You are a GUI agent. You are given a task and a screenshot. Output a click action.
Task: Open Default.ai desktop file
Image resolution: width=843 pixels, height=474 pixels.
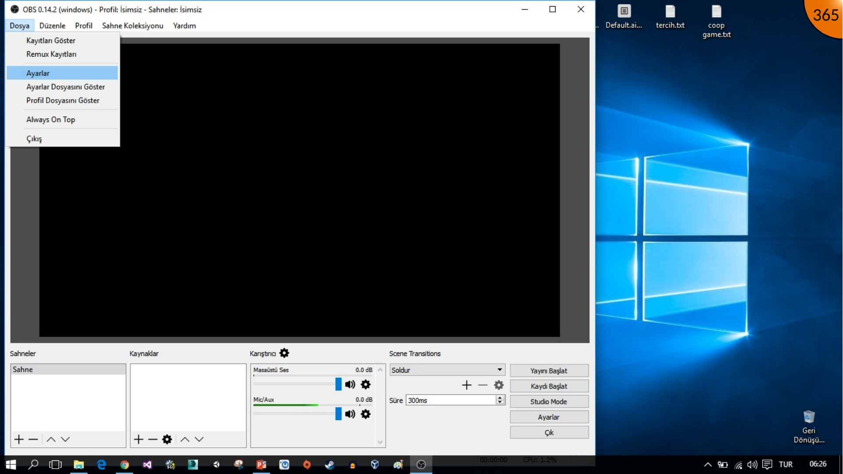624,16
